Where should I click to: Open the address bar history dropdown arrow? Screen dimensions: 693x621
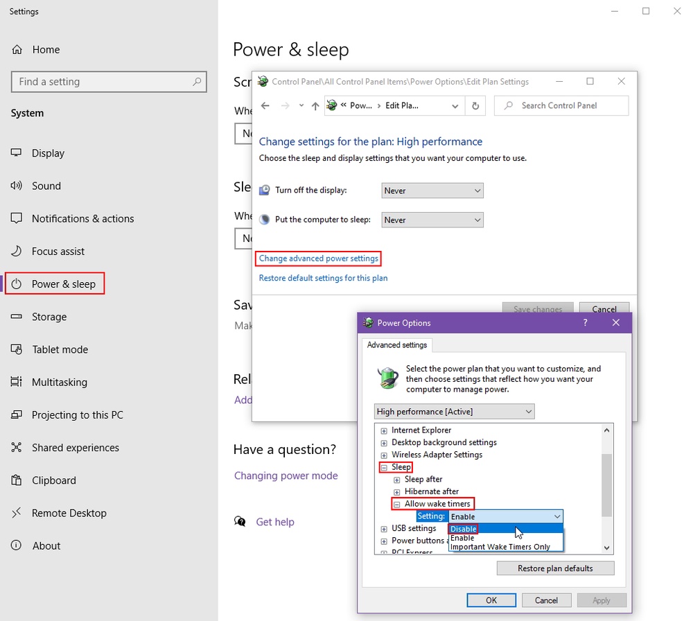tap(455, 106)
